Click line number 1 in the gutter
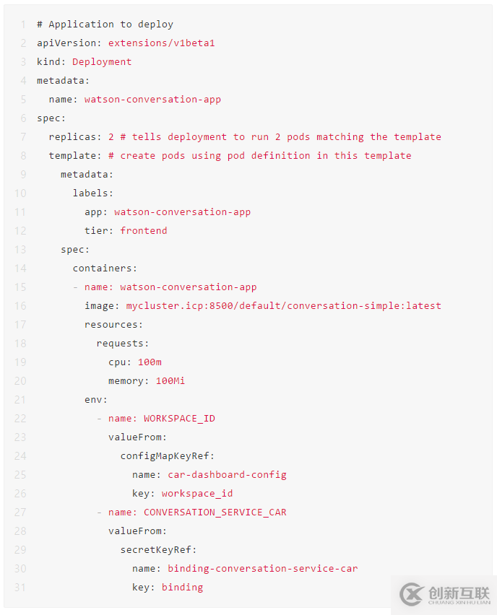 point(23,25)
